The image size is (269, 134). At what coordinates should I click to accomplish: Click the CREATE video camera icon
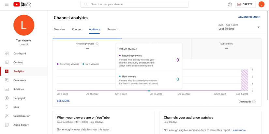pyautogui.click(x=239, y=4)
